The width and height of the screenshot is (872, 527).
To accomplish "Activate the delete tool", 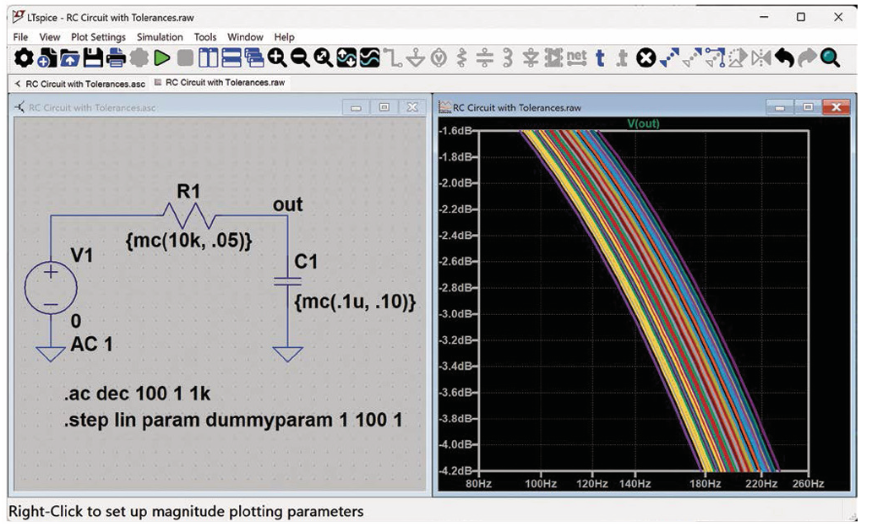I will (646, 58).
